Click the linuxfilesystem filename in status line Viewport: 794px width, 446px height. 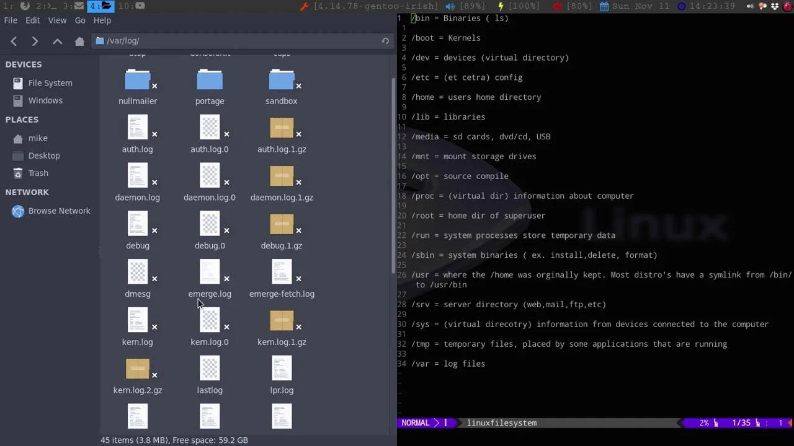click(x=502, y=423)
